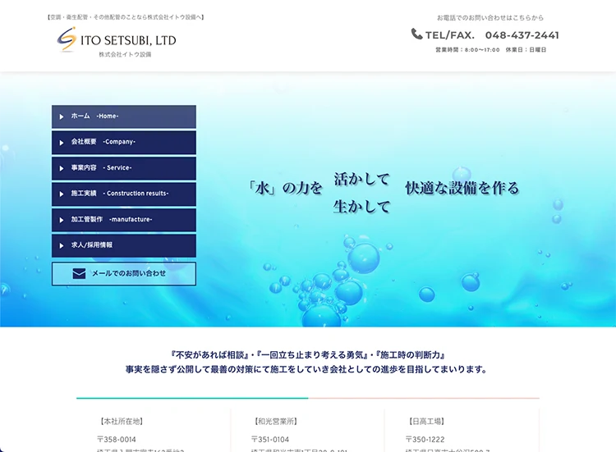Click the arrow beside 加工管製作 -manufacture-
616x452 pixels.
click(x=62, y=220)
